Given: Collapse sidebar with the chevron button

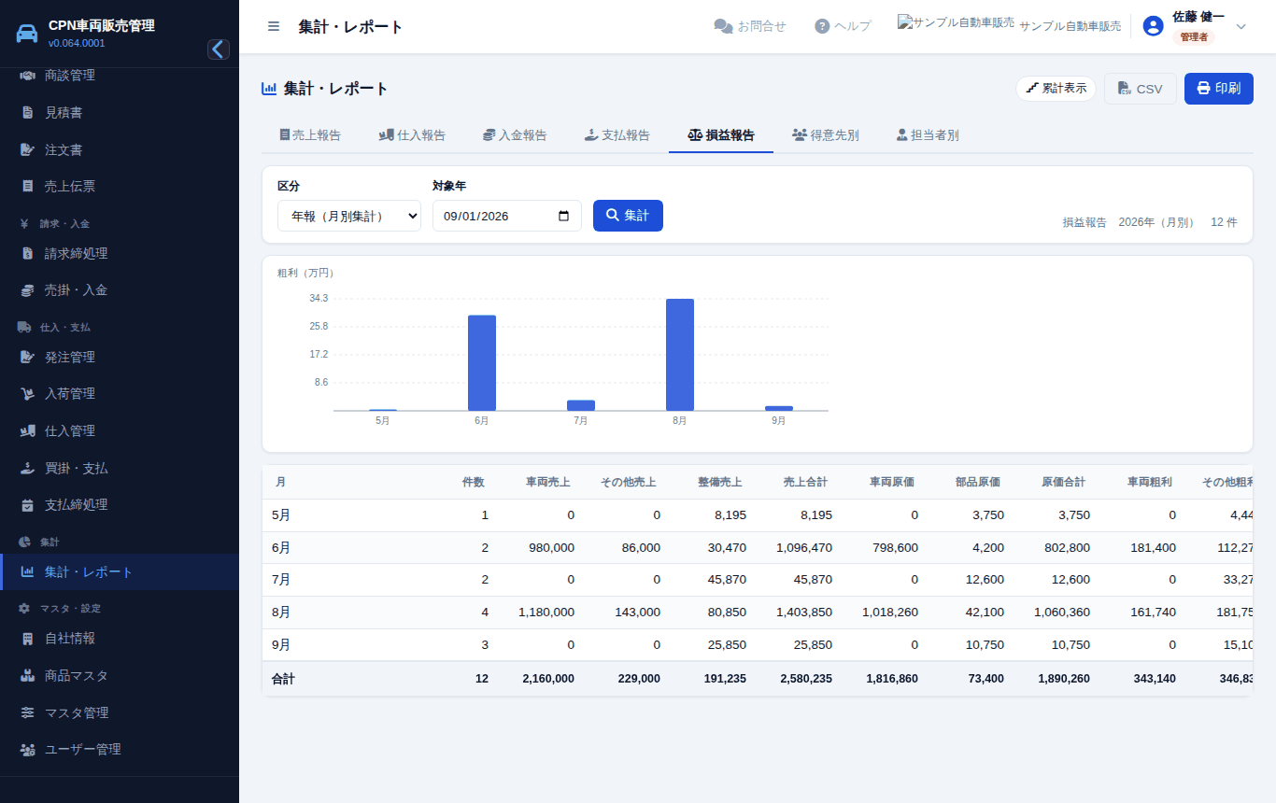Looking at the screenshot, I should click(219, 49).
